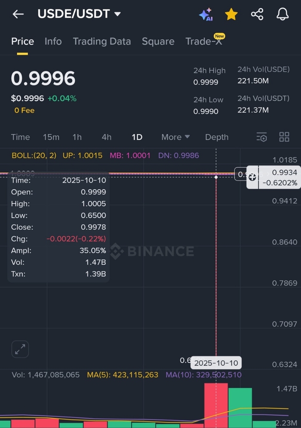Tap the back arrow icon
301x428 pixels.
click(18, 14)
